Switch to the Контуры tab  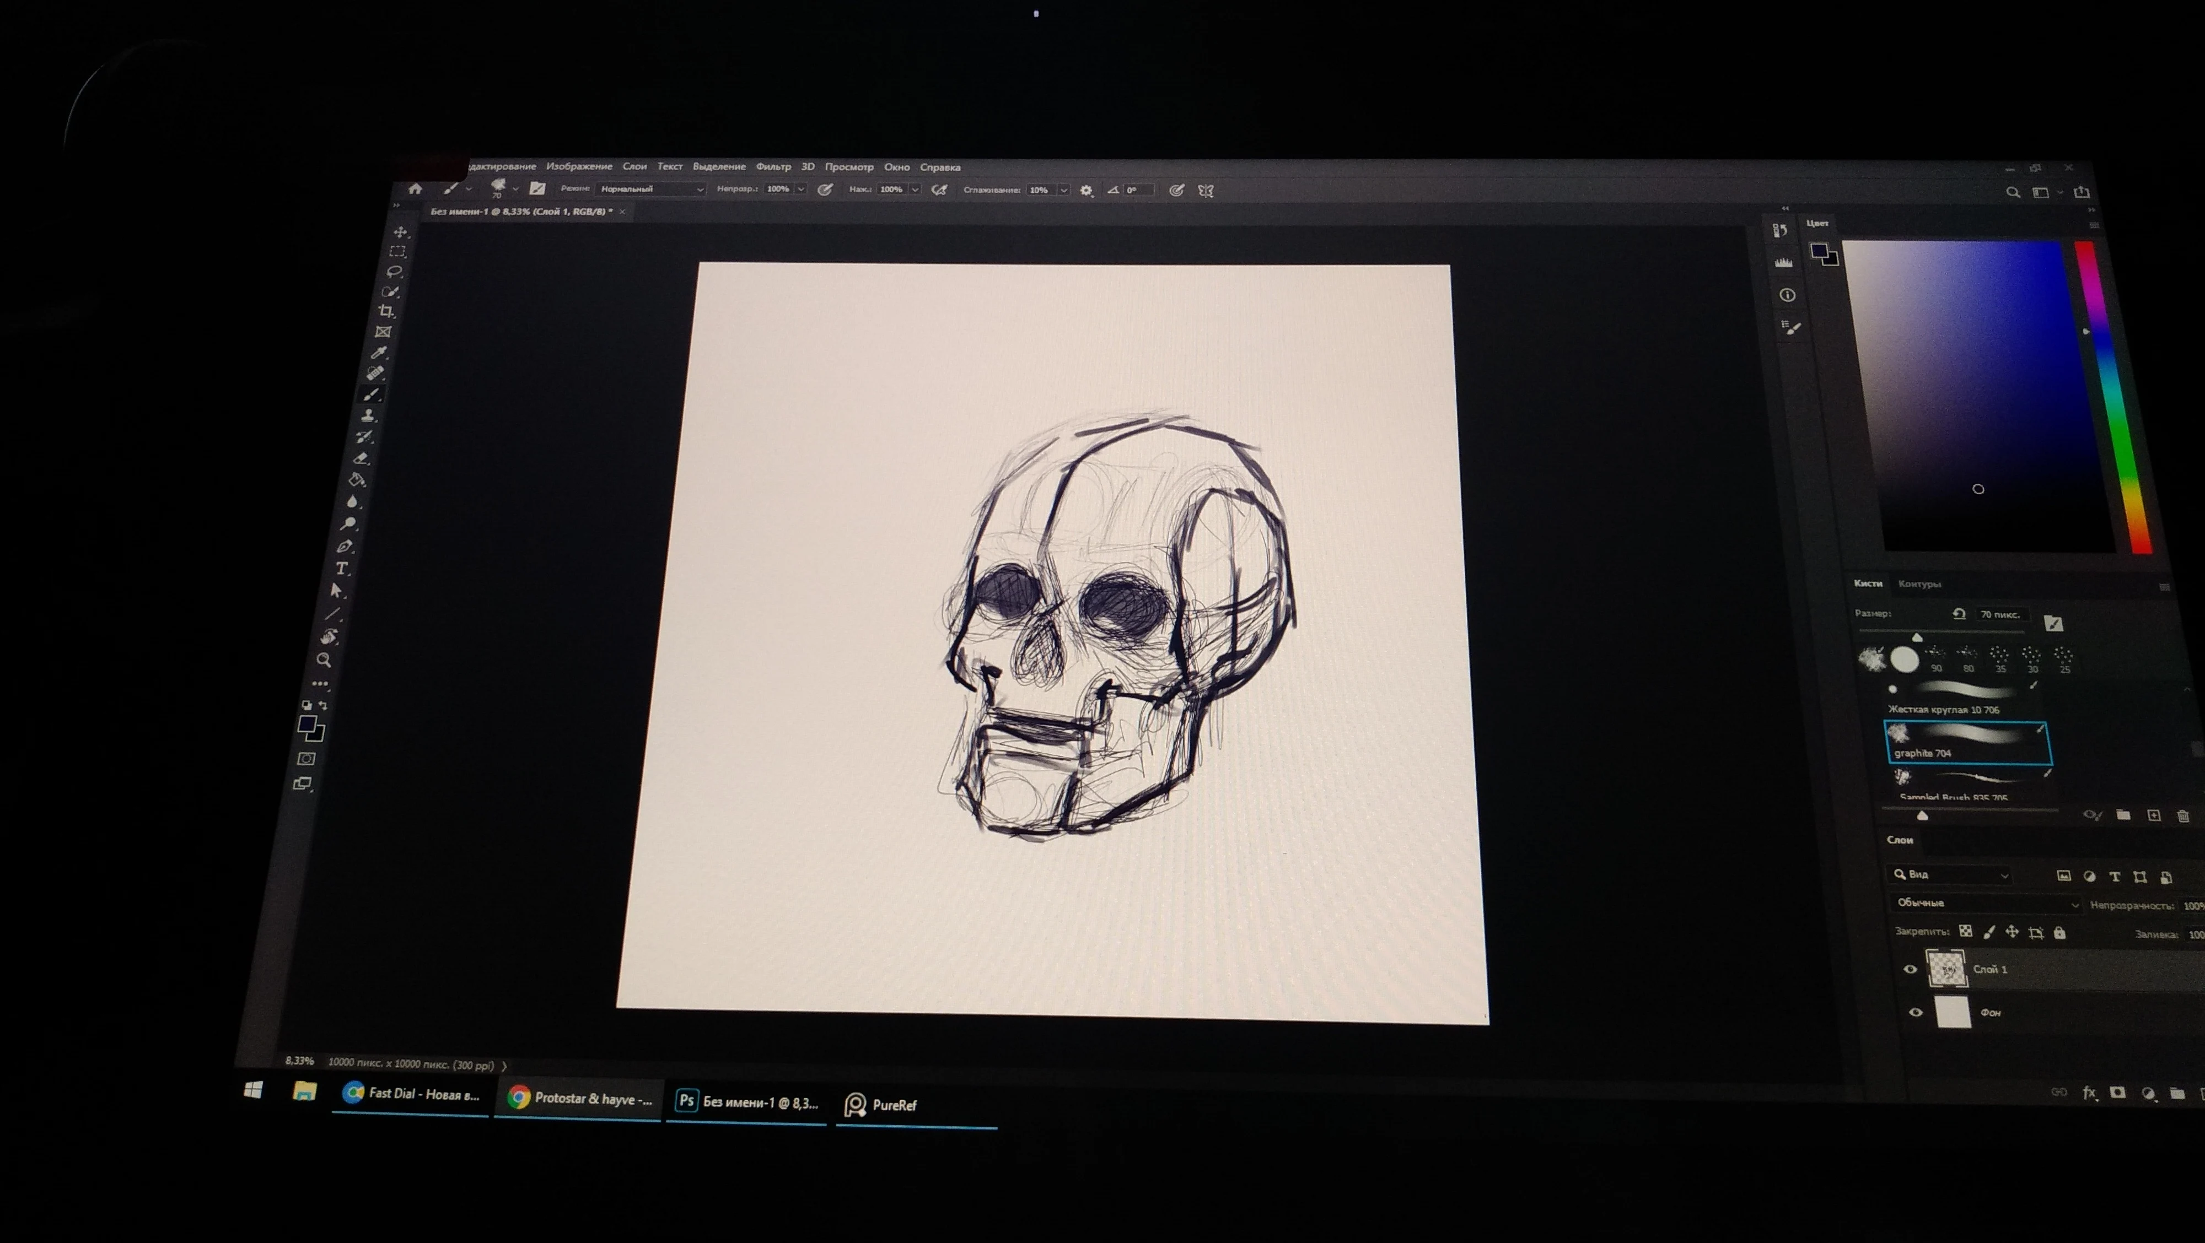[1919, 584]
